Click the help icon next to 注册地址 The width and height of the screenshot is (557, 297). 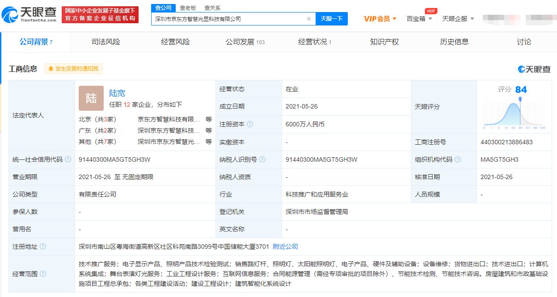coord(43,247)
